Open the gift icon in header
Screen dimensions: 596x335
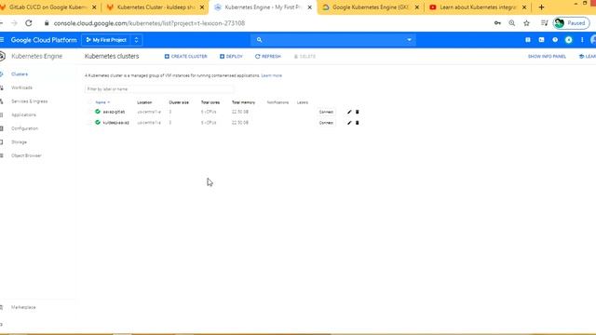(x=528, y=40)
